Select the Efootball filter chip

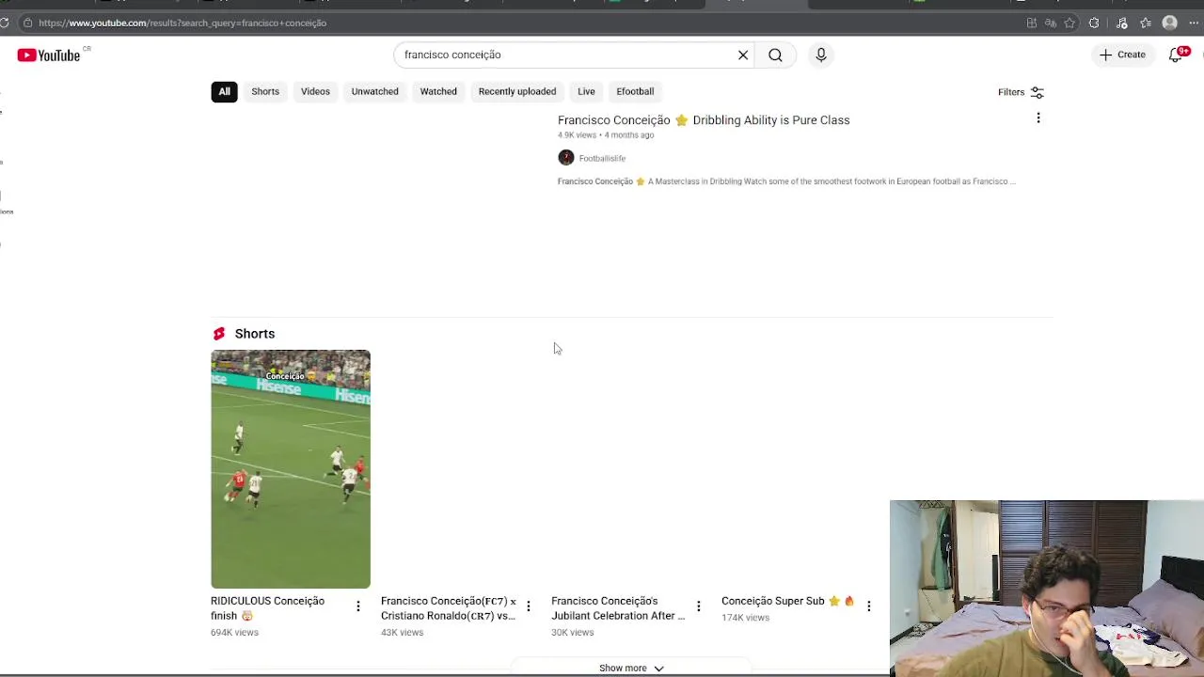tap(635, 91)
